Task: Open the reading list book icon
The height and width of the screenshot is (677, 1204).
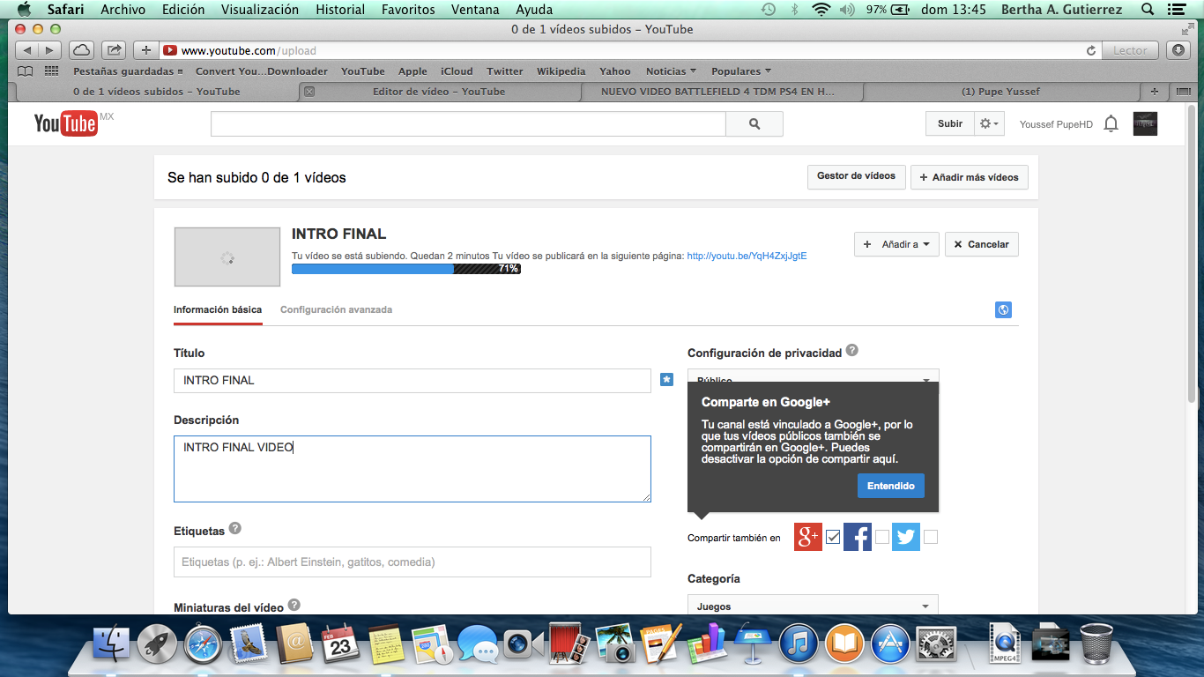Action: pos(26,71)
